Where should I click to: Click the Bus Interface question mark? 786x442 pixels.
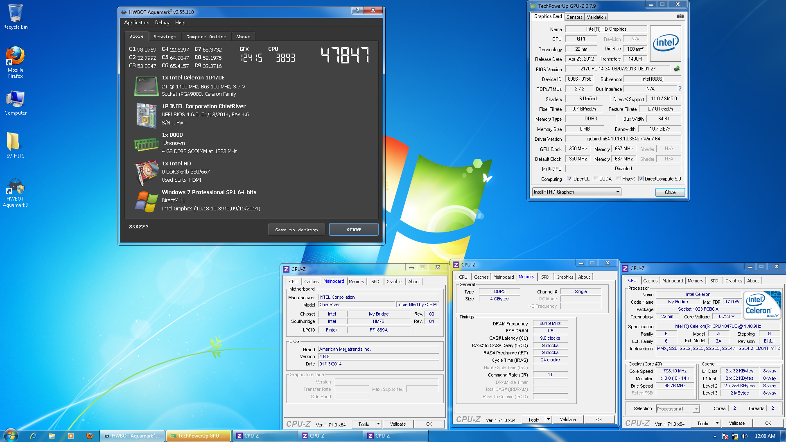pyautogui.click(x=680, y=89)
